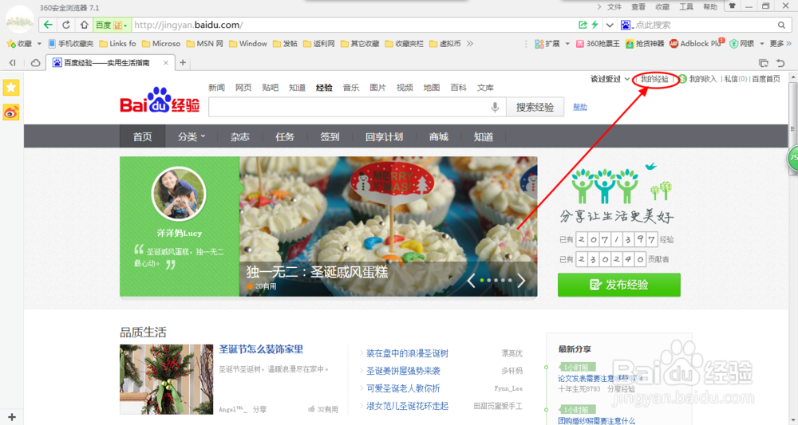The width and height of the screenshot is (798, 425).
Task: Select the 杂志 navigation tab
Action: coord(239,136)
